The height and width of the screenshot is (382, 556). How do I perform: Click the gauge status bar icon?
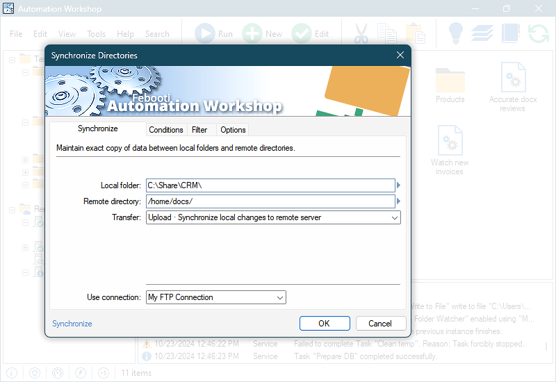[x=58, y=373]
